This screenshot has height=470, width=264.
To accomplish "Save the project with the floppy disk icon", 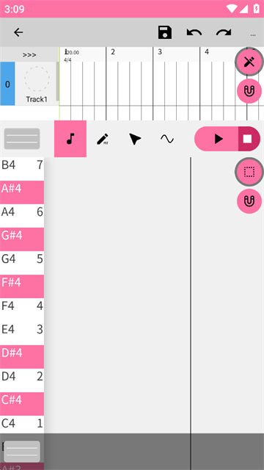I will tap(165, 32).
